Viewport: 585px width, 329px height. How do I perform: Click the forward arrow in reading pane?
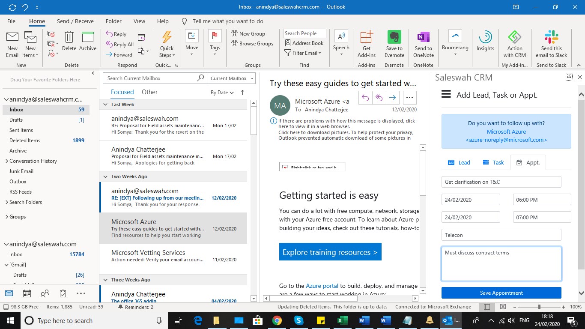point(392,98)
